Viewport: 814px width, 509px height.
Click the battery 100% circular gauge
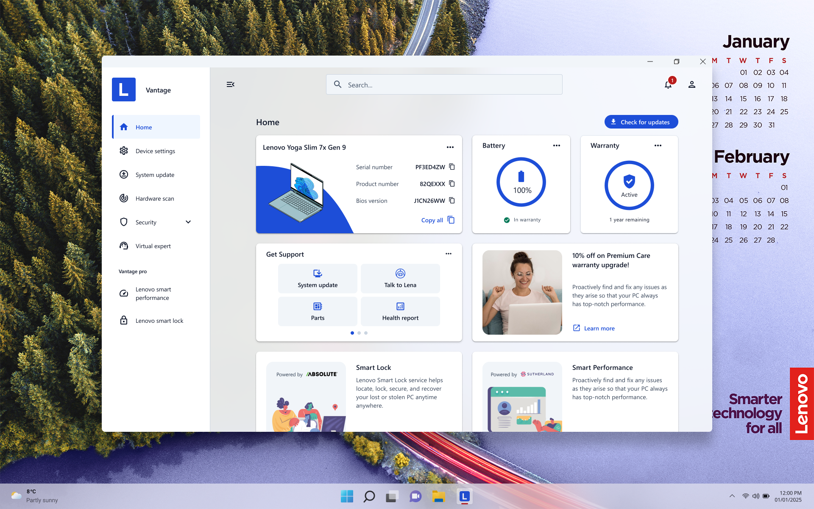point(521,182)
